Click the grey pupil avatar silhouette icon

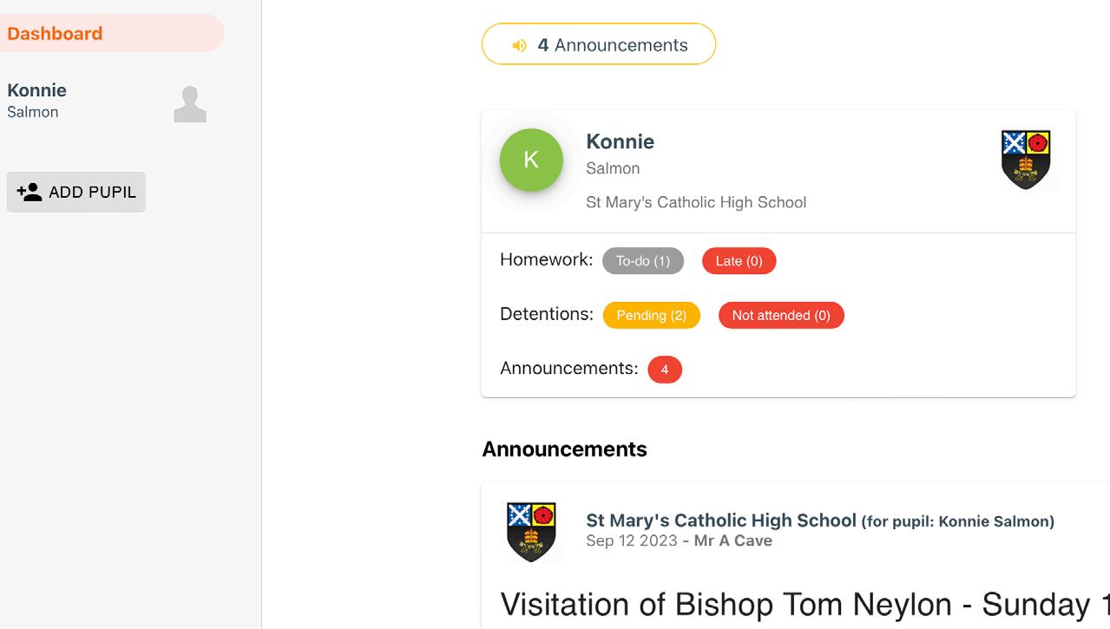[190, 104]
